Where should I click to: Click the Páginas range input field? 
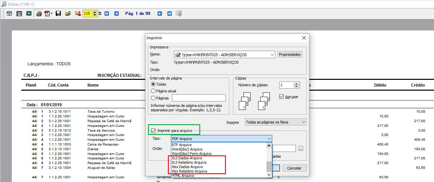[x=199, y=98]
